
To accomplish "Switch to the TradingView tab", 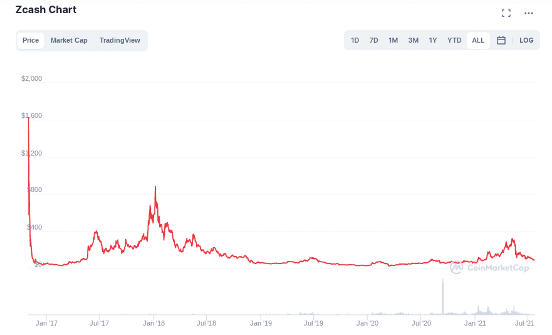I will (x=120, y=40).
